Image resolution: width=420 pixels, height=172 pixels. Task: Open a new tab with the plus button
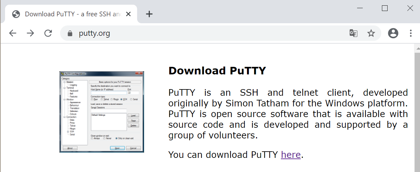[149, 14]
